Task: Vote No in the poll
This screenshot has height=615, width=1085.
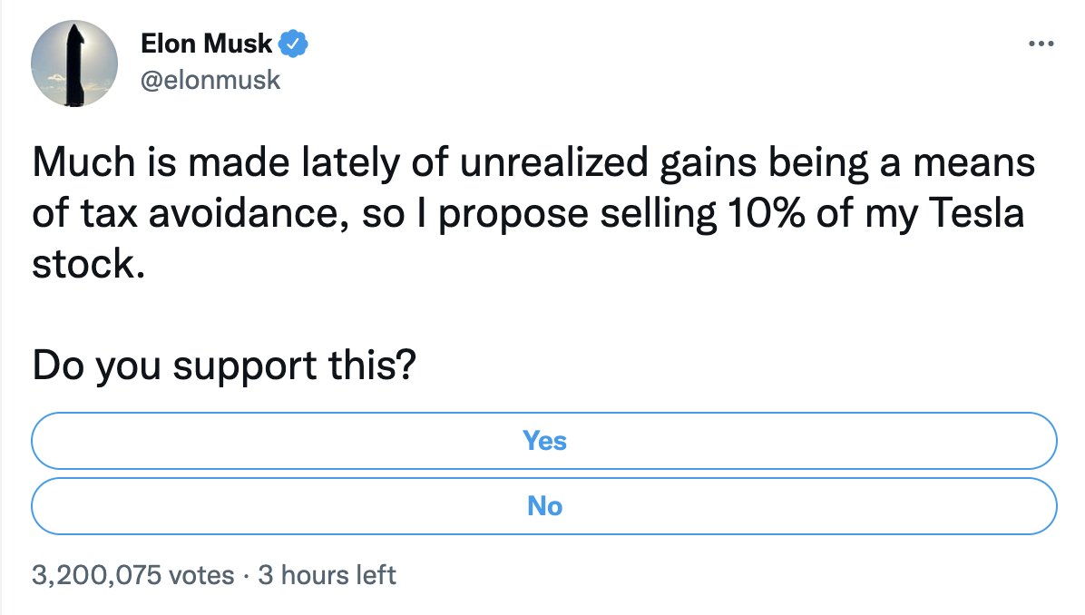Action: point(544,506)
